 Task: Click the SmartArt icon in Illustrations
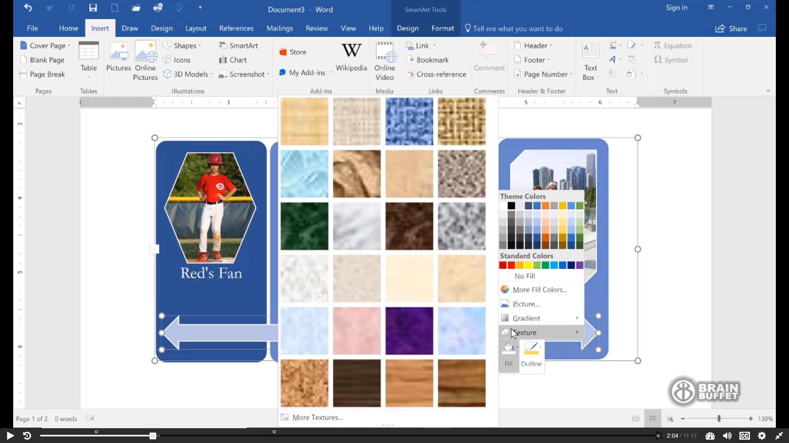238,46
